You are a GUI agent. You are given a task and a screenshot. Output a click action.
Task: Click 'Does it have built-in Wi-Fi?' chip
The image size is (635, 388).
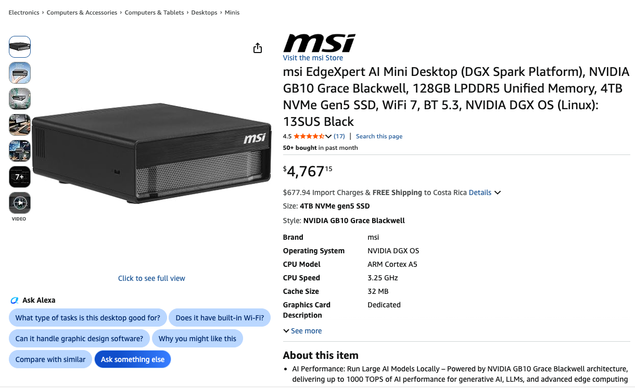click(x=220, y=318)
